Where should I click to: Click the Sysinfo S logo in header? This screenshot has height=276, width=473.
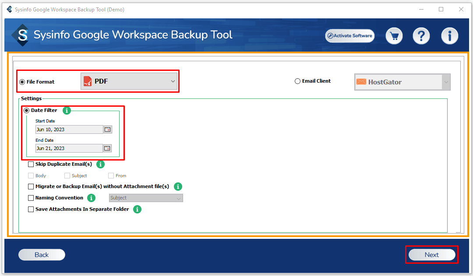point(21,35)
